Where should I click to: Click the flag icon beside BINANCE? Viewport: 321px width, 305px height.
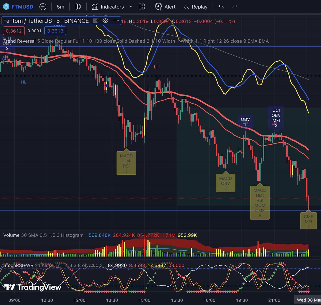coord(95,21)
